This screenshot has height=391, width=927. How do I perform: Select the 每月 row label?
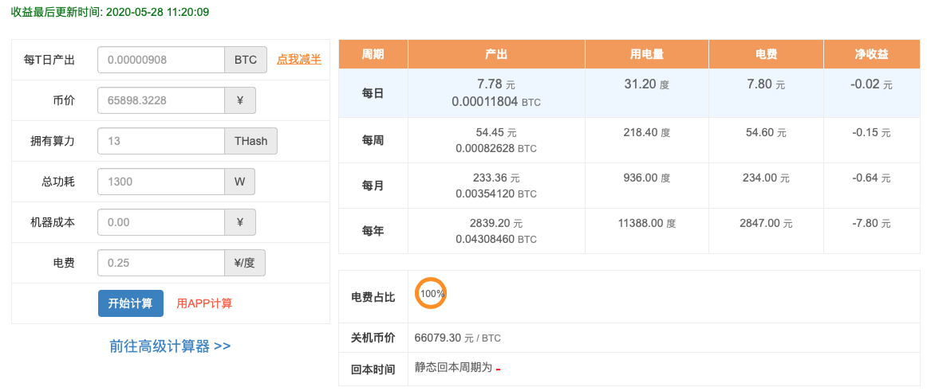(x=373, y=186)
